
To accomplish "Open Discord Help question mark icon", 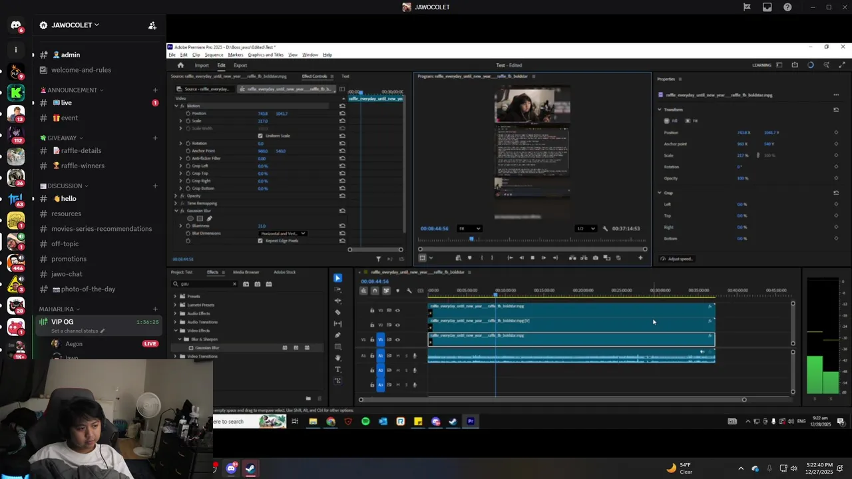I will 787,7.
